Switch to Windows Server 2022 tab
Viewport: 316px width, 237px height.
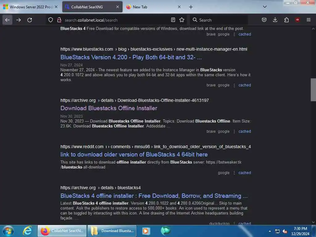(x=31, y=7)
